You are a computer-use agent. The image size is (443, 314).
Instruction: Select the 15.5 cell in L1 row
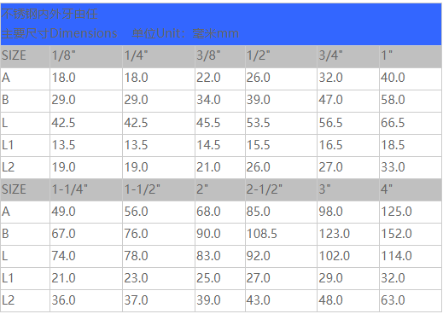(281, 146)
